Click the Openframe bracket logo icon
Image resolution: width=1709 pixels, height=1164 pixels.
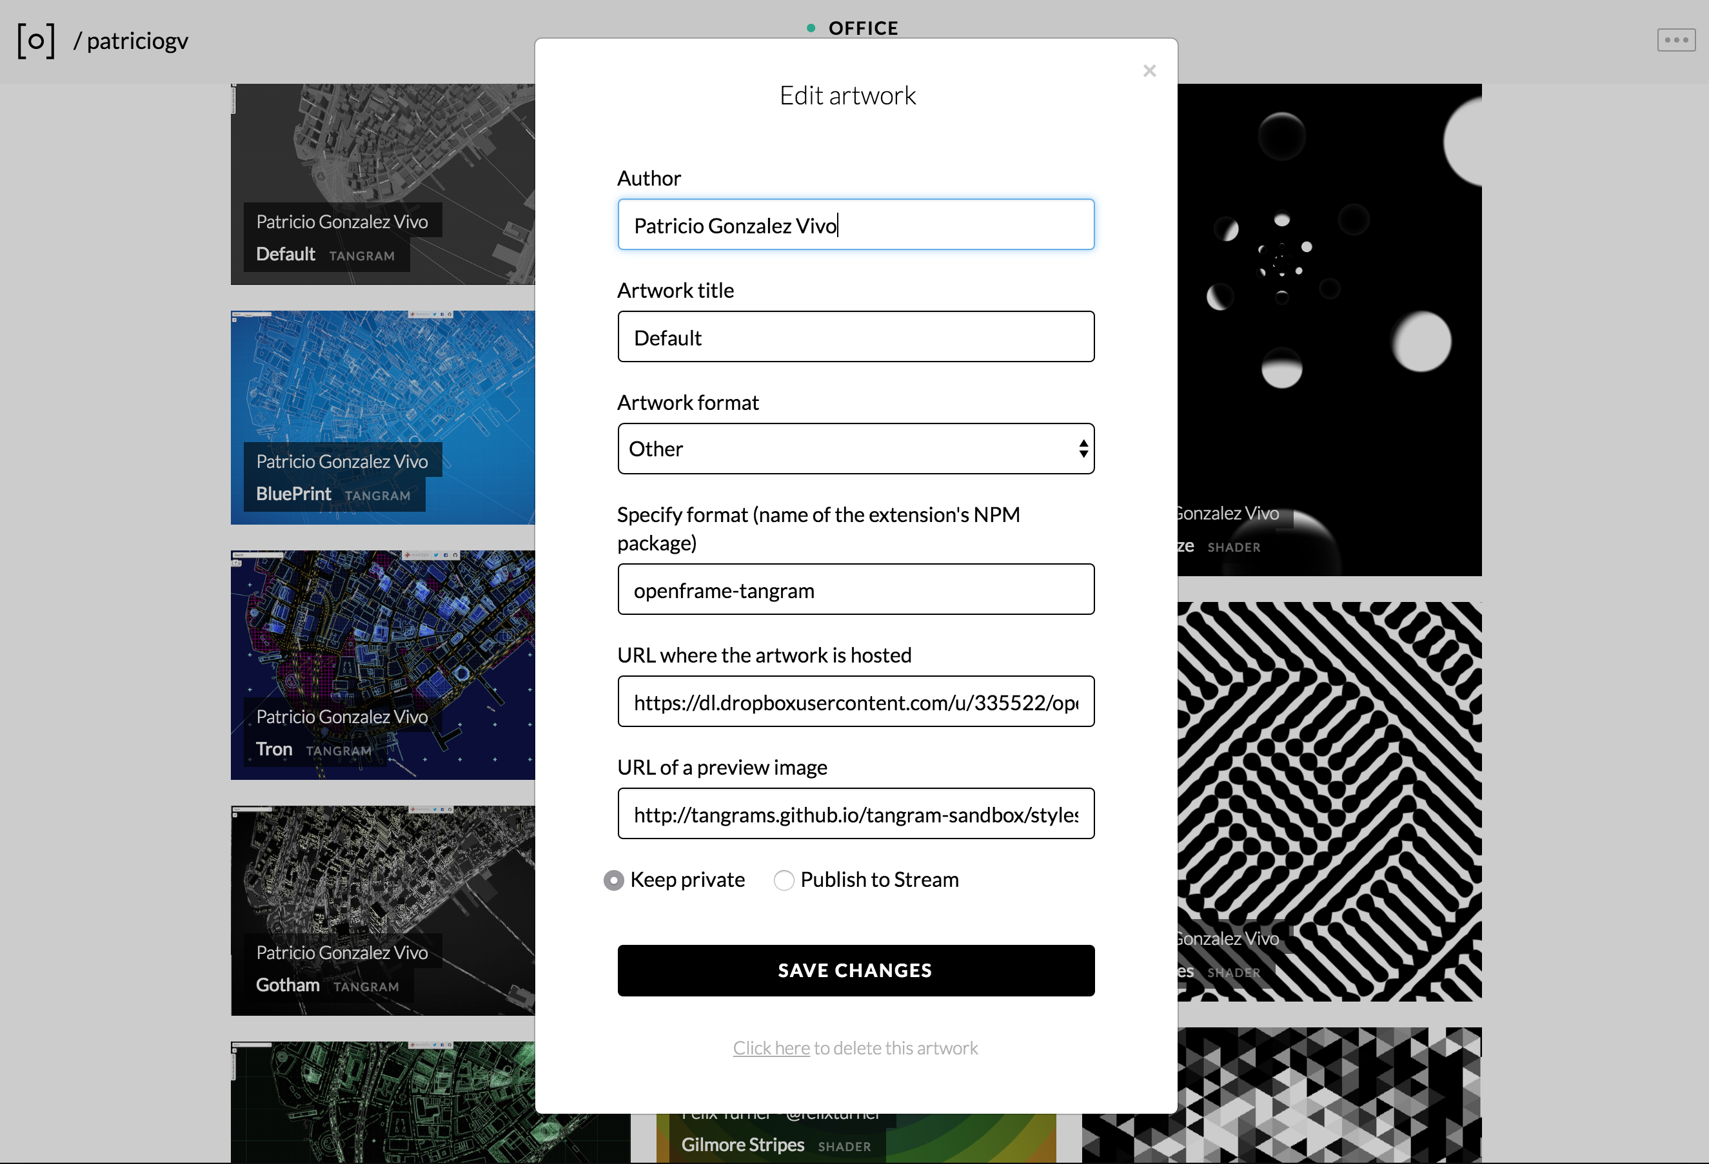pos(36,41)
